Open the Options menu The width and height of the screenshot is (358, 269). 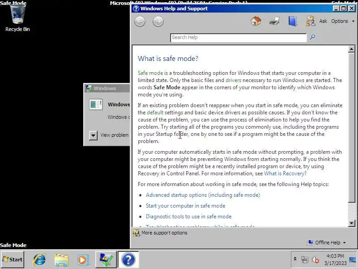click(x=343, y=21)
